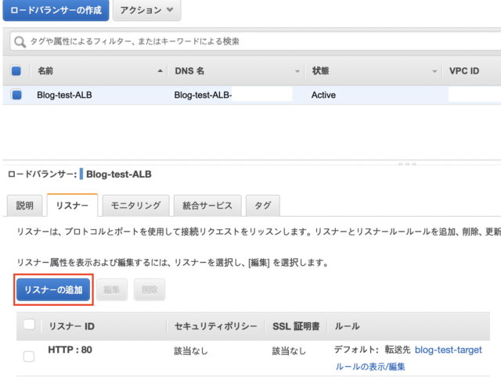Screen dimensions: 501x388
Task: Click the VPC ID column header
Action: pos(464,71)
